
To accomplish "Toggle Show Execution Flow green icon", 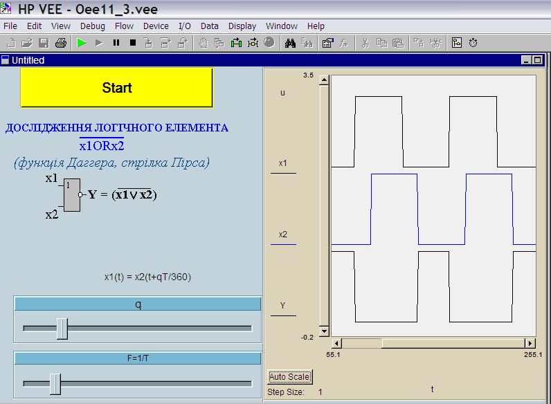I will coord(236,43).
